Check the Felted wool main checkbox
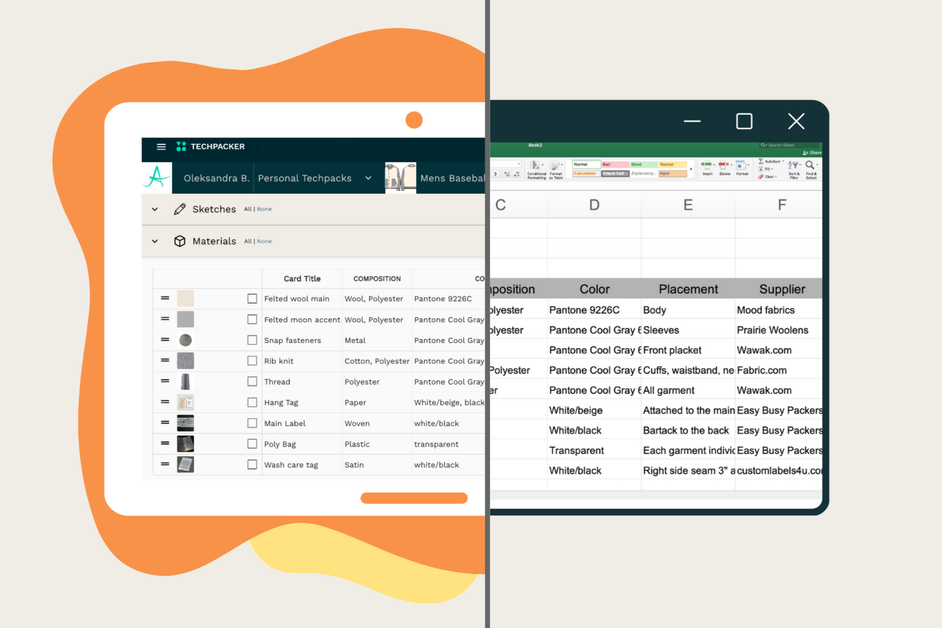This screenshot has height=628, width=942. click(x=252, y=298)
